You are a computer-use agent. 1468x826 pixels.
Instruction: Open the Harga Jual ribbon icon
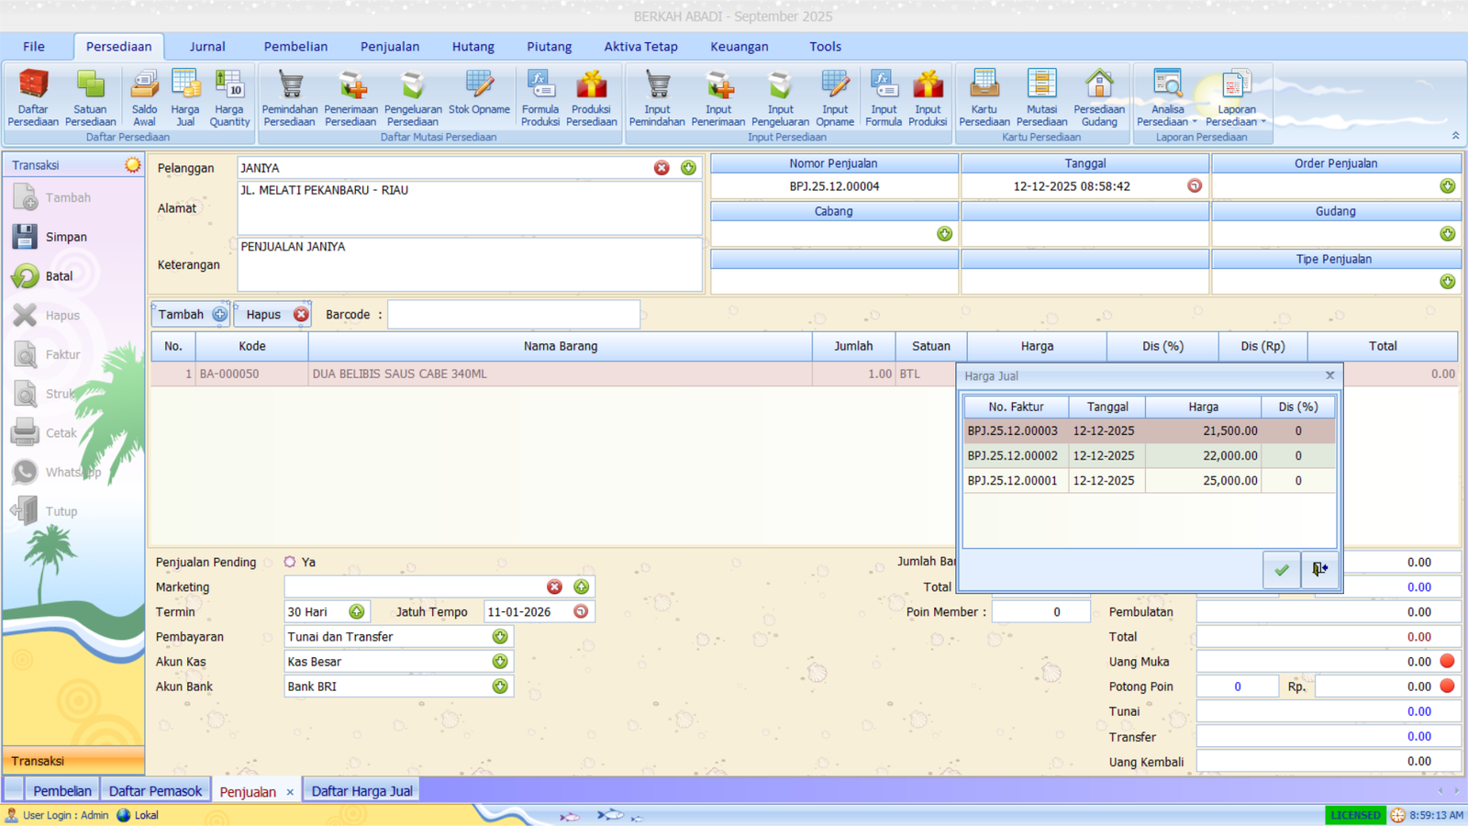185,96
